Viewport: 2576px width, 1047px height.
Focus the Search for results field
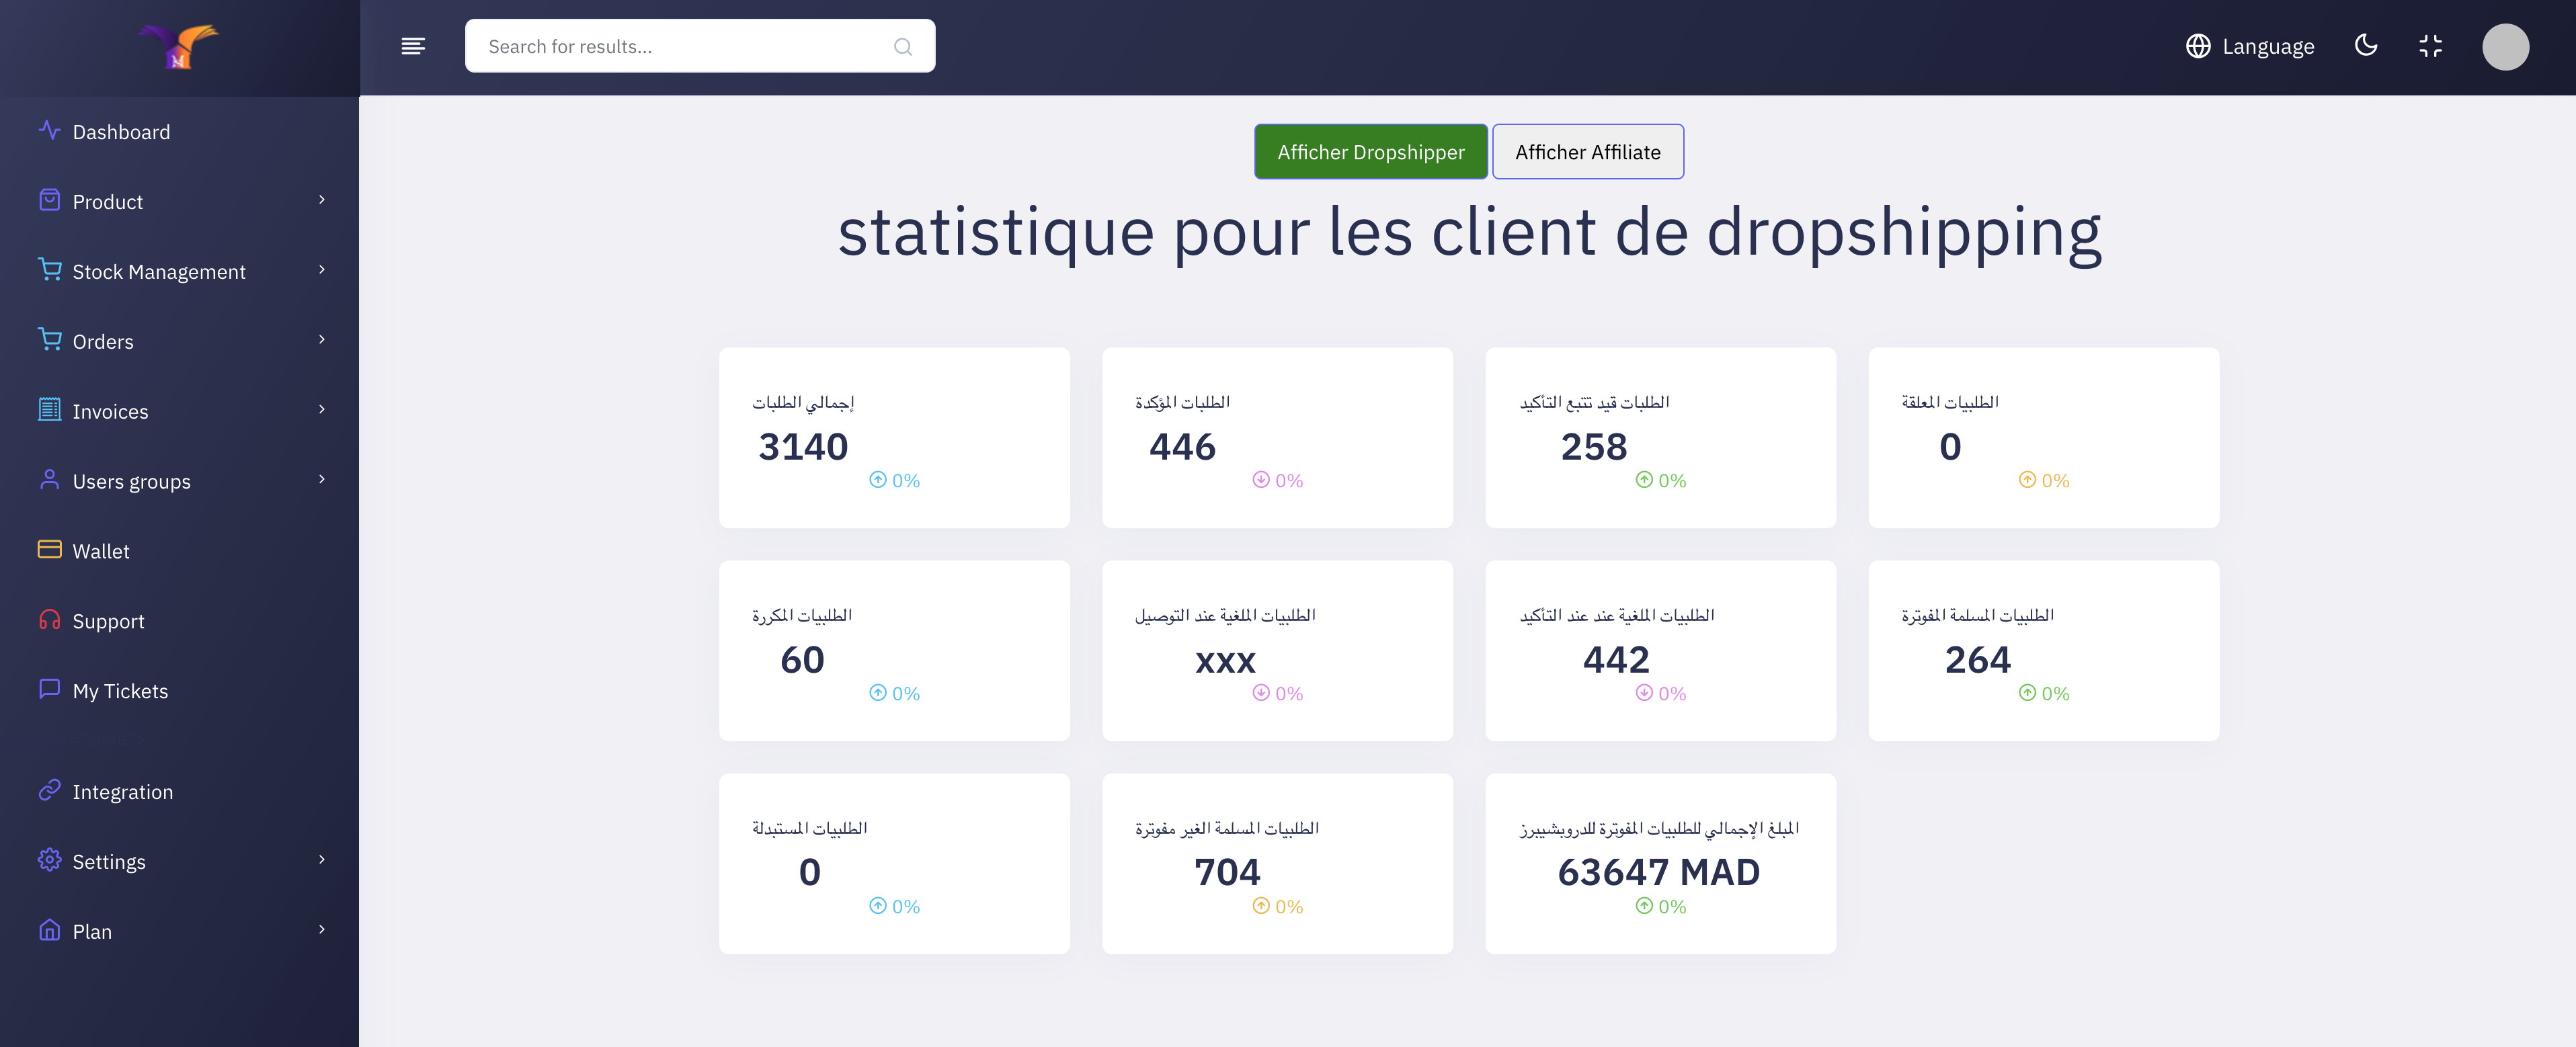click(x=680, y=47)
